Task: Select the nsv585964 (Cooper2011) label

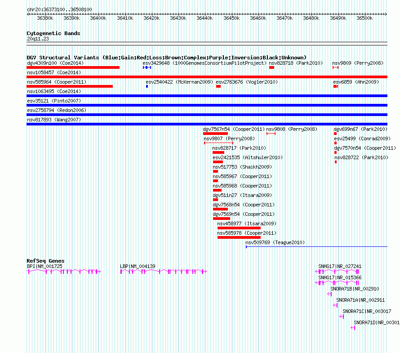Action: pos(57,82)
